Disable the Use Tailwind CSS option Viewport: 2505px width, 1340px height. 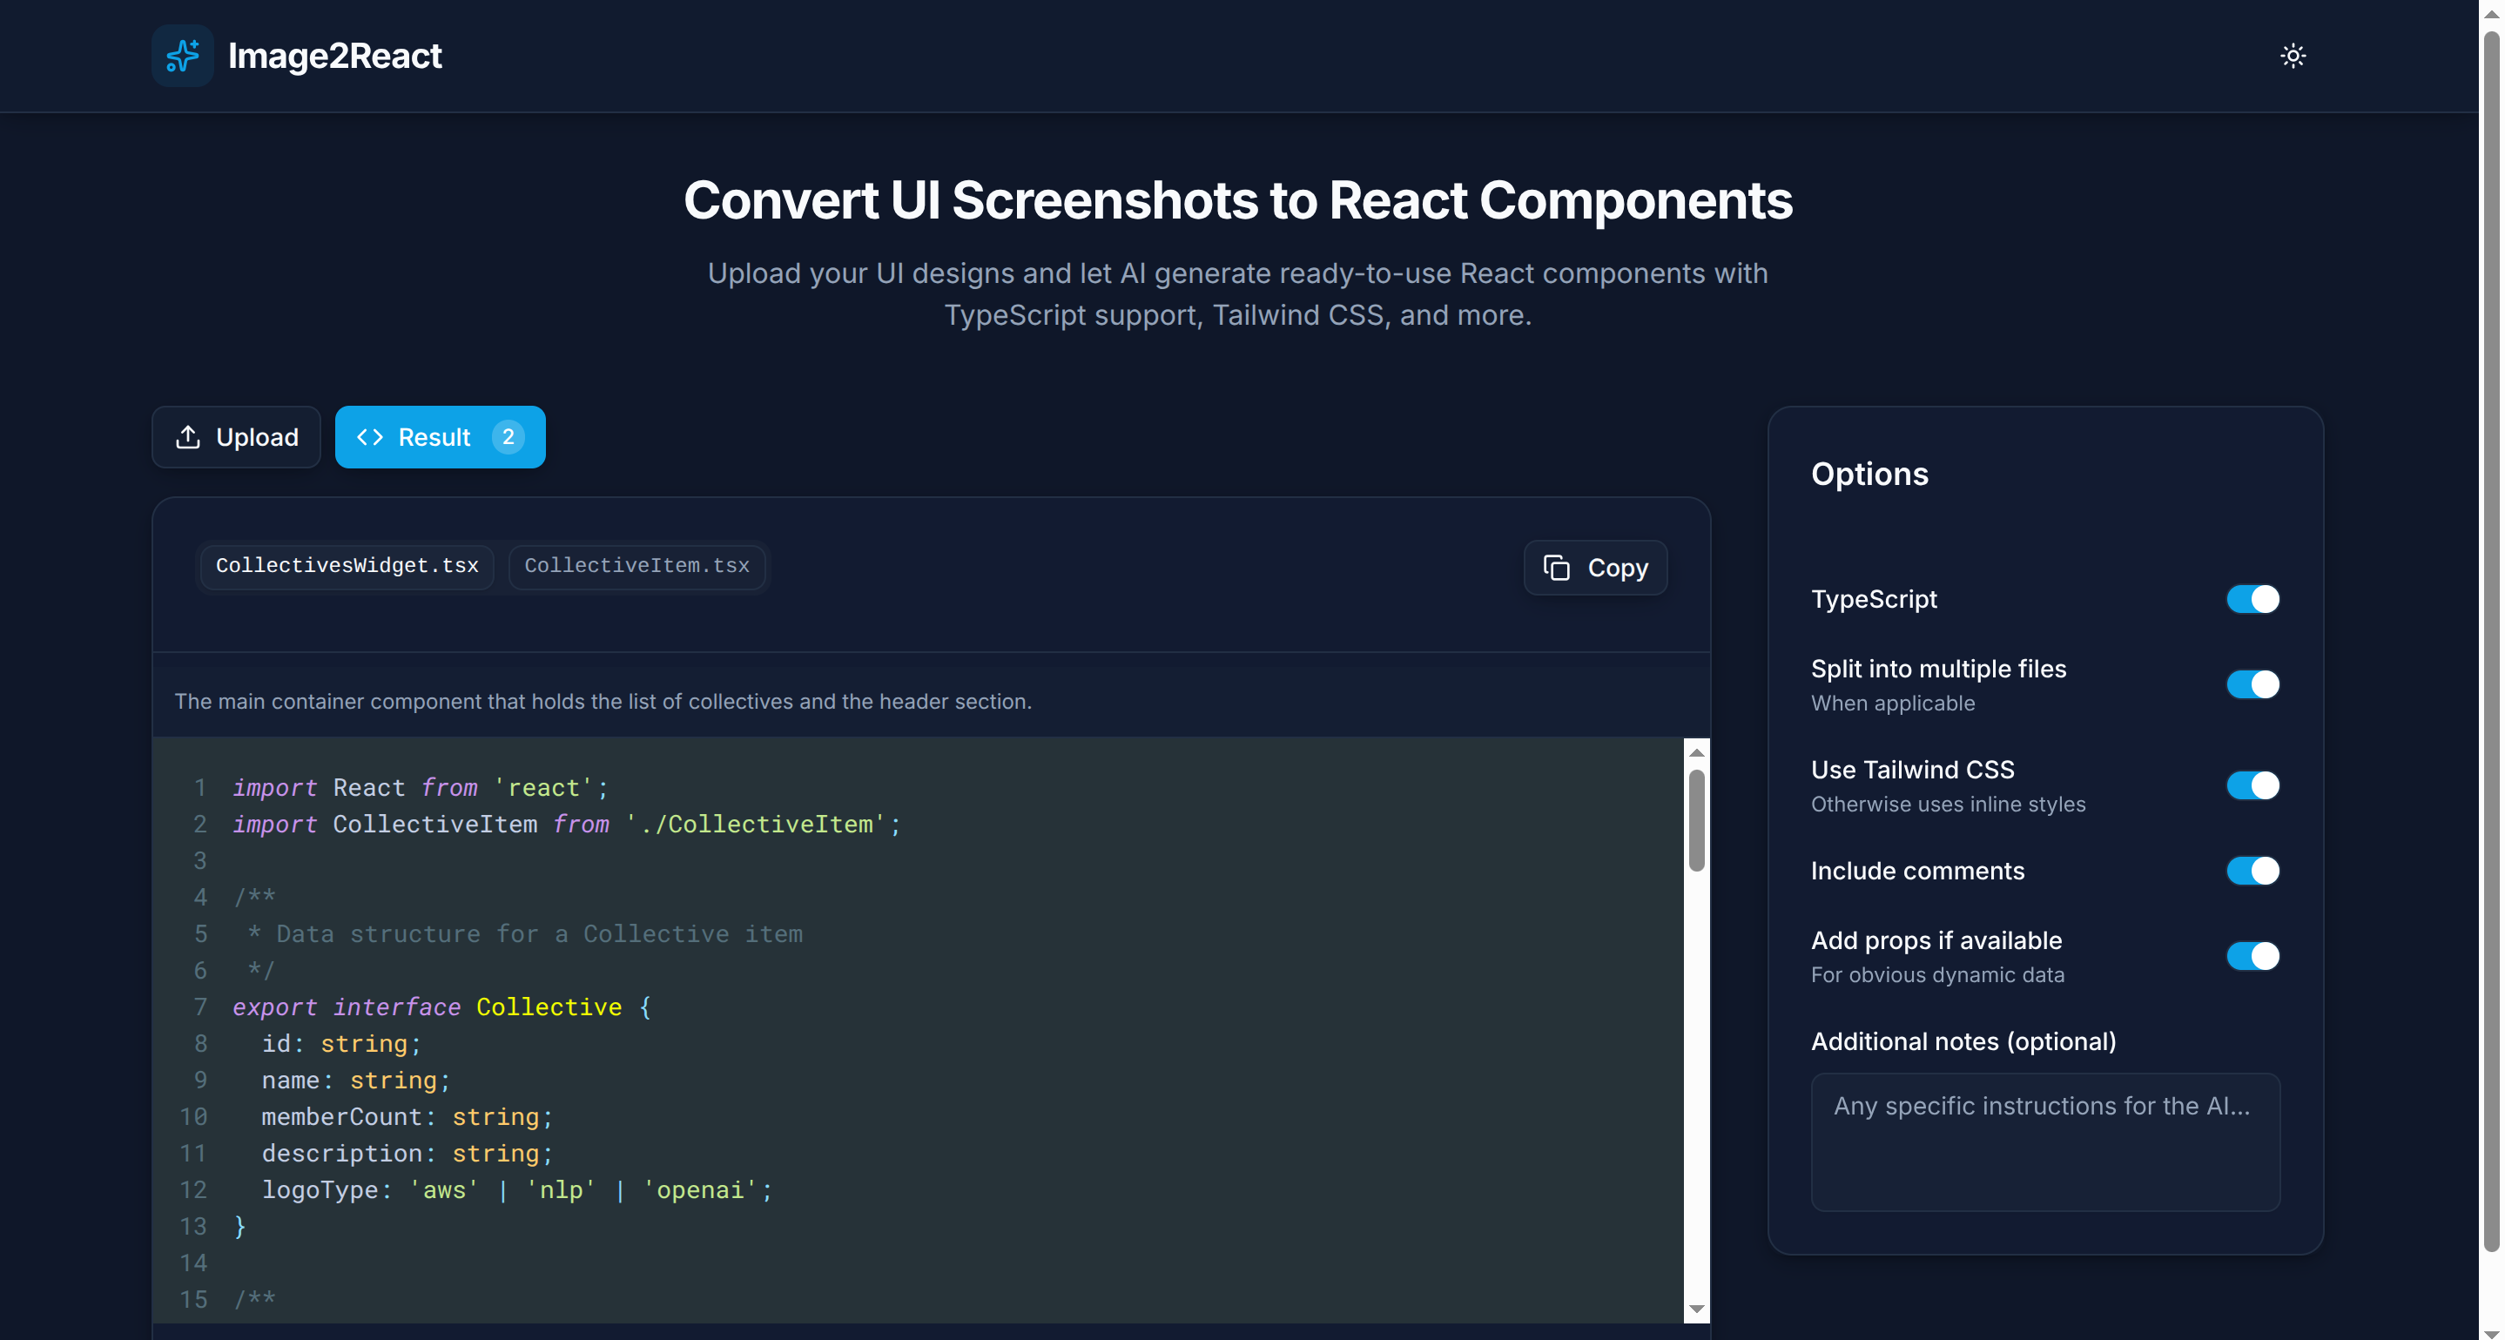(2252, 784)
